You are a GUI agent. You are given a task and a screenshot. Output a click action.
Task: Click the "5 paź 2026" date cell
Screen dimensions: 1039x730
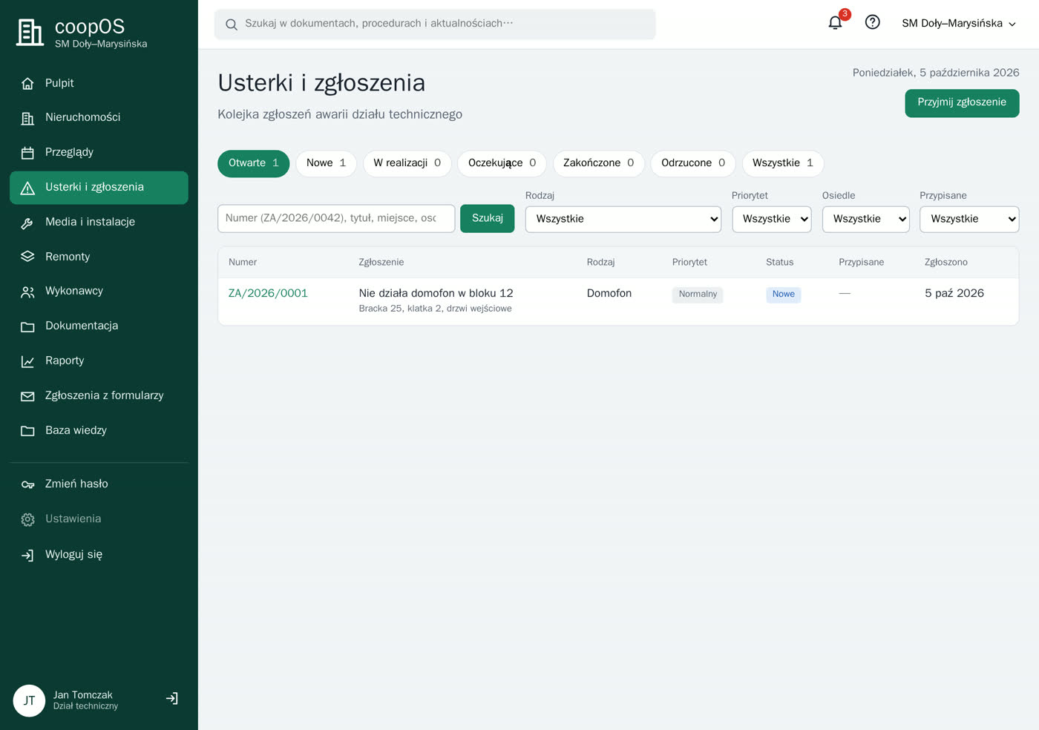954,293
